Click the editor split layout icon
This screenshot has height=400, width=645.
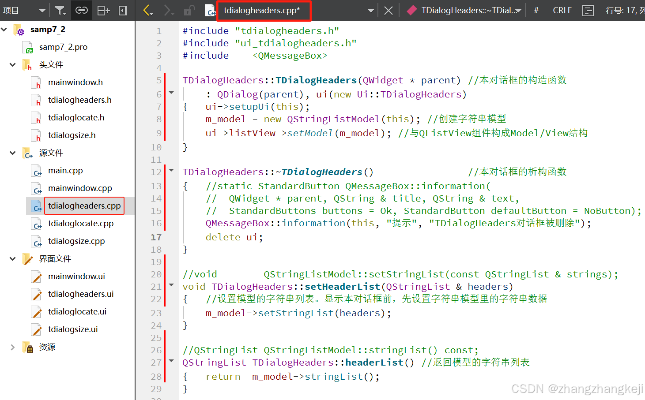click(588, 10)
